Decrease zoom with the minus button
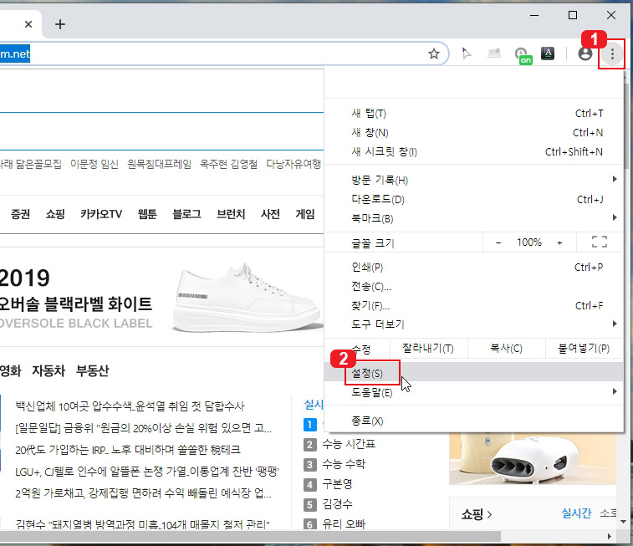This screenshot has width=633, height=546. pos(498,242)
